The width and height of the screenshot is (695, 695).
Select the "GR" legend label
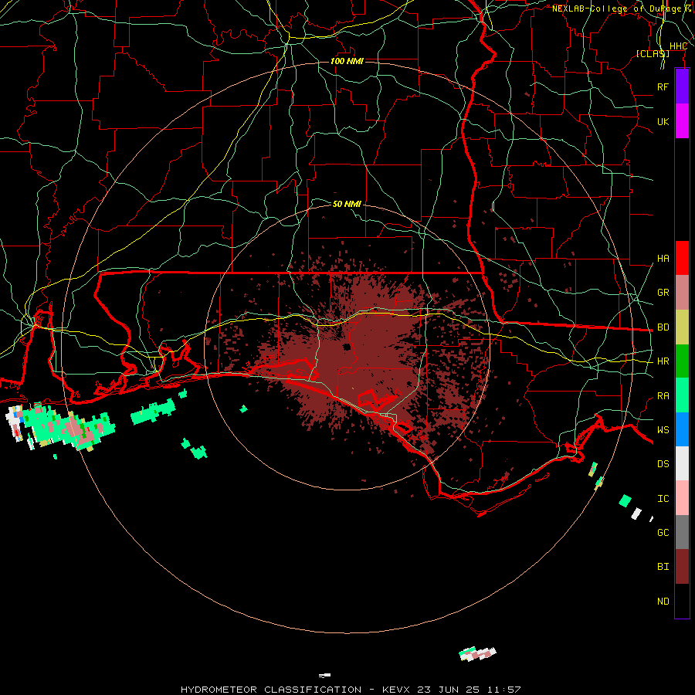pos(663,293)
